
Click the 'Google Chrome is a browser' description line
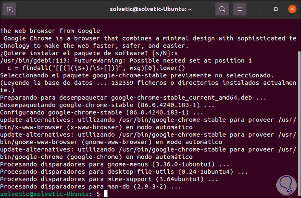coord(150,38)
